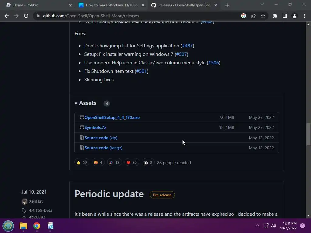Open the clock showing 12:11 PM
The height and width of the screenshot is (233, 311).
point(289,226)
